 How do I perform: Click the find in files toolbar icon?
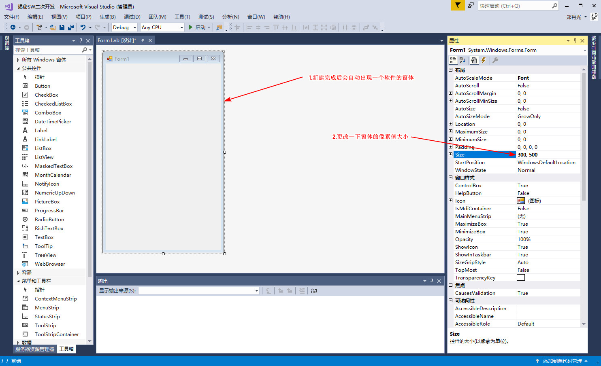(x=219, y=28)
